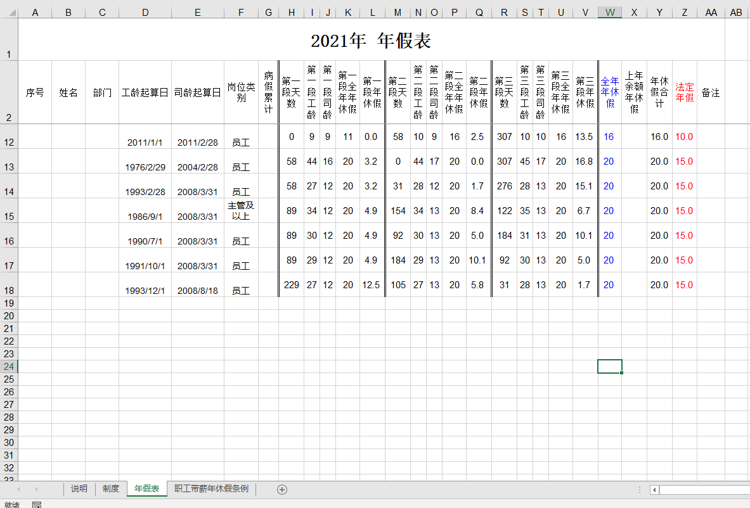This screenshot has height=508, width=750.
Task: Click the 上年余额年休假 header cell
Action: point(634,92)
